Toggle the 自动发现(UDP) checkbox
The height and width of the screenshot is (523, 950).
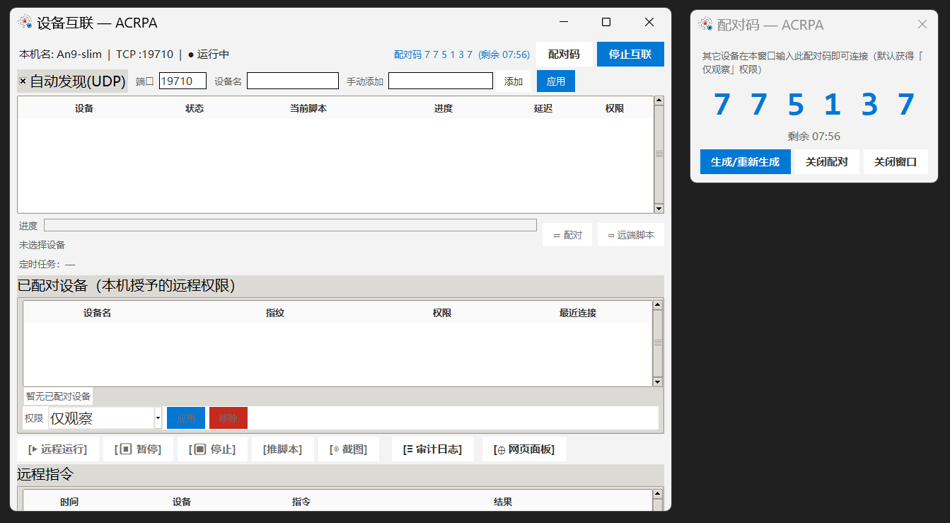pyautogui.click(x=23, y=81)
